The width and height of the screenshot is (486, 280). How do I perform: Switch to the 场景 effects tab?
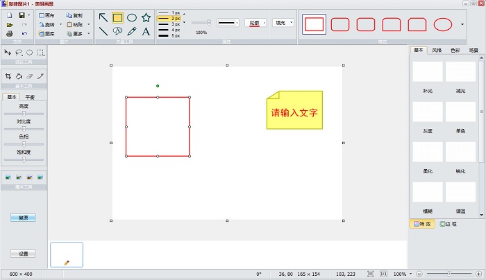click(474, 50)
